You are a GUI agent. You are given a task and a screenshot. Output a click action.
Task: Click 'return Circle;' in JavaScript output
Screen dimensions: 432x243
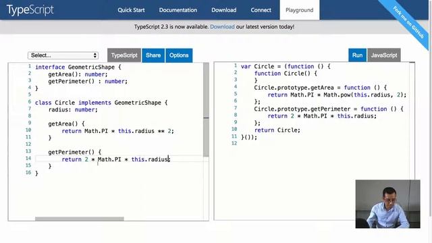point(277,130)
